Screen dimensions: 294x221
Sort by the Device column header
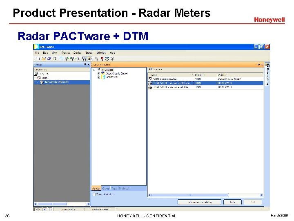pyautogui.click(x=171, y=75)
